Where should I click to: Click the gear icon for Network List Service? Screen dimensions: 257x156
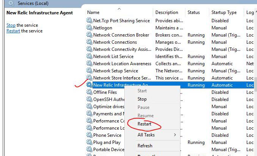[89, 57]
